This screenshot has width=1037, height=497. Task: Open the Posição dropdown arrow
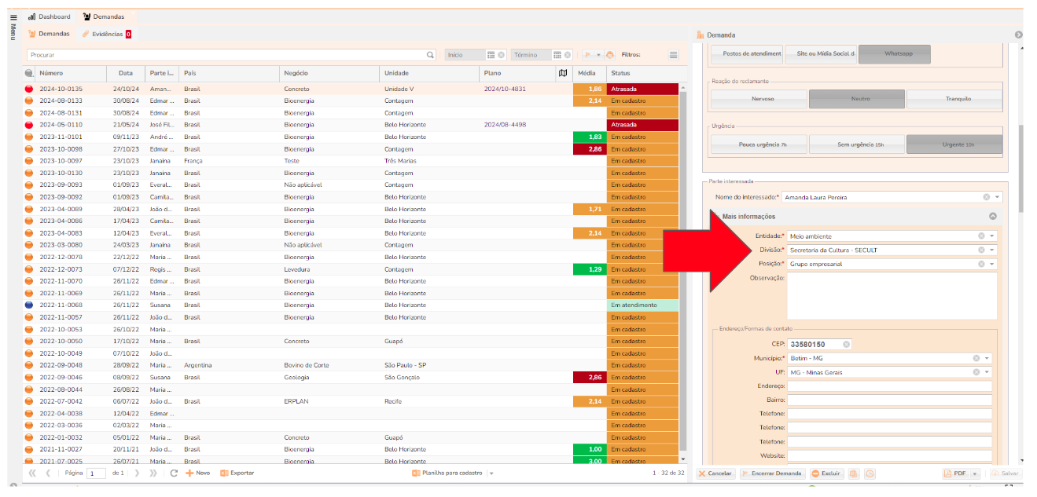point(991,264)
